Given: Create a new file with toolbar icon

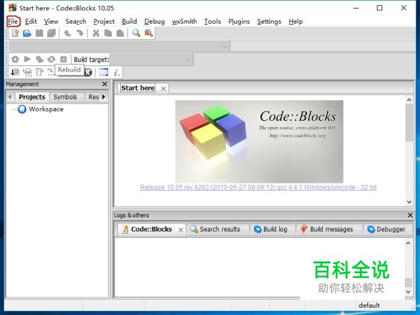Looking at the screenshot, I should click(x=15, y=33).
